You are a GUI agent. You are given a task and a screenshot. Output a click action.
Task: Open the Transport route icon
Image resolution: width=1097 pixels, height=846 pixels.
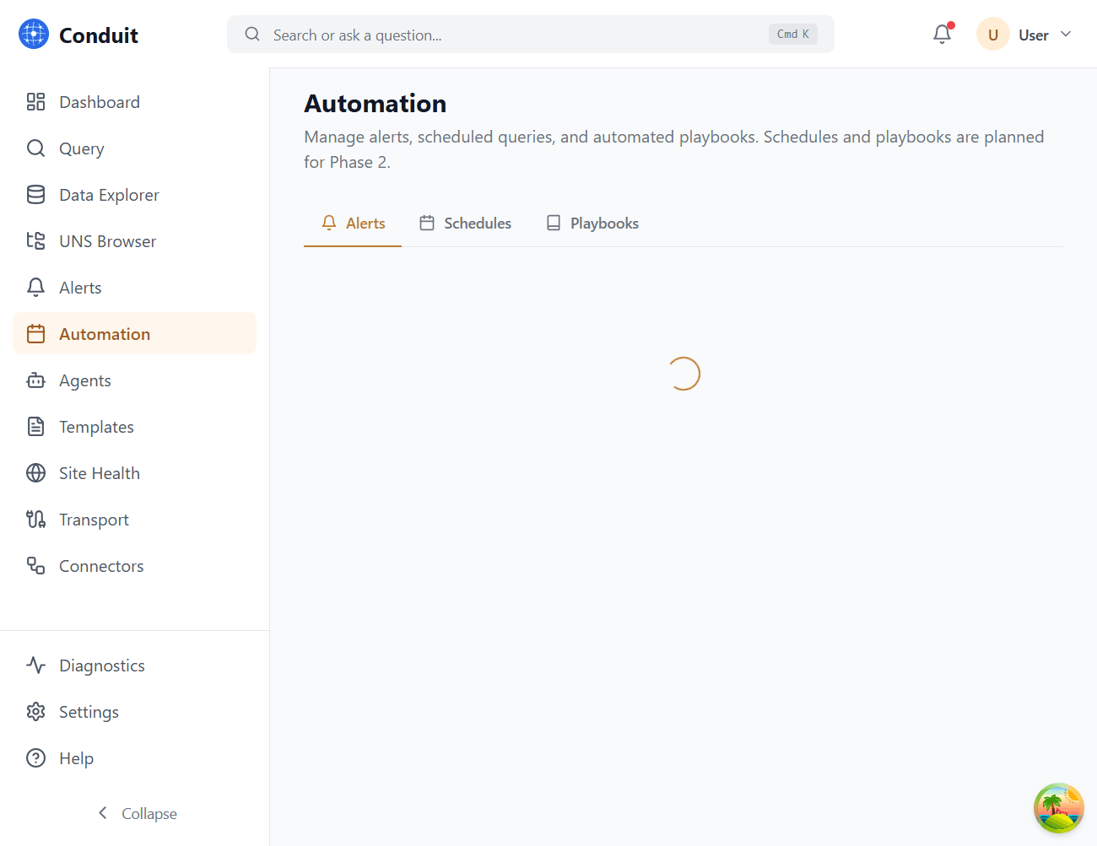(x=35, y=520)
